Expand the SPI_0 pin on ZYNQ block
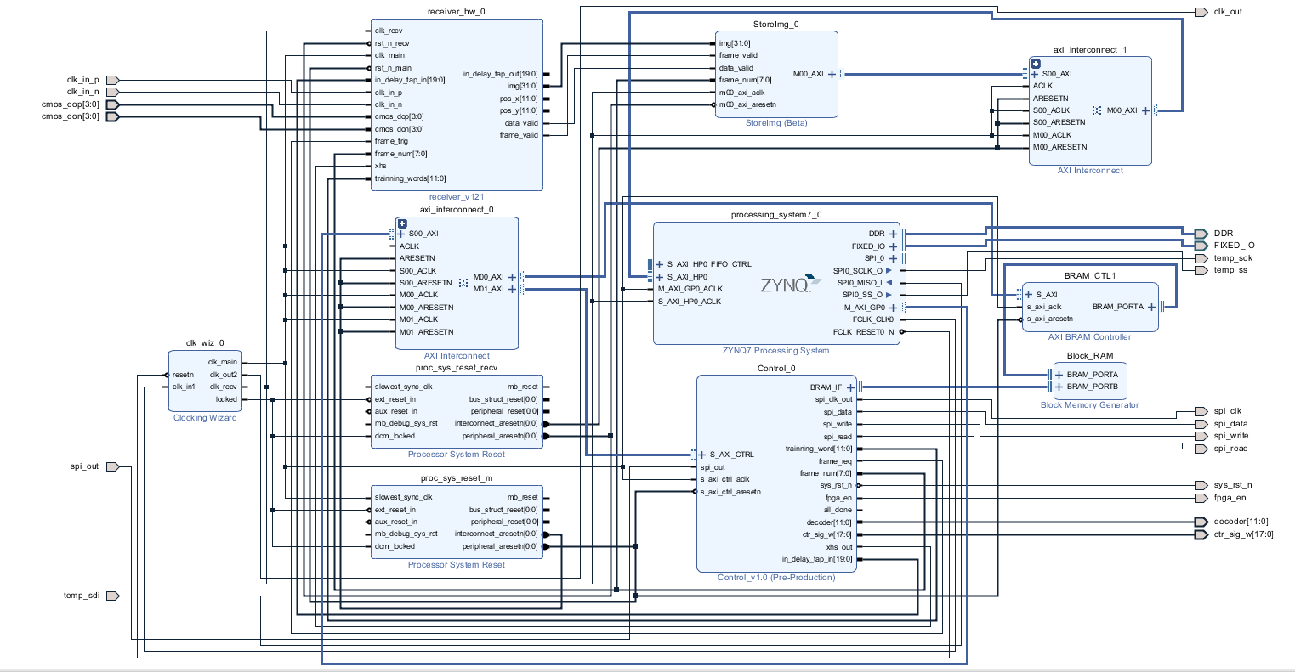The width and height of the screenshot is (1295, 672). (x=893, y=258)
